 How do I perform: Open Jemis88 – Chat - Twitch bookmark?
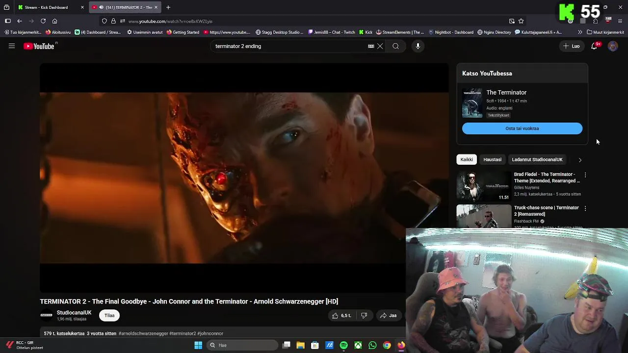point(331,32)
